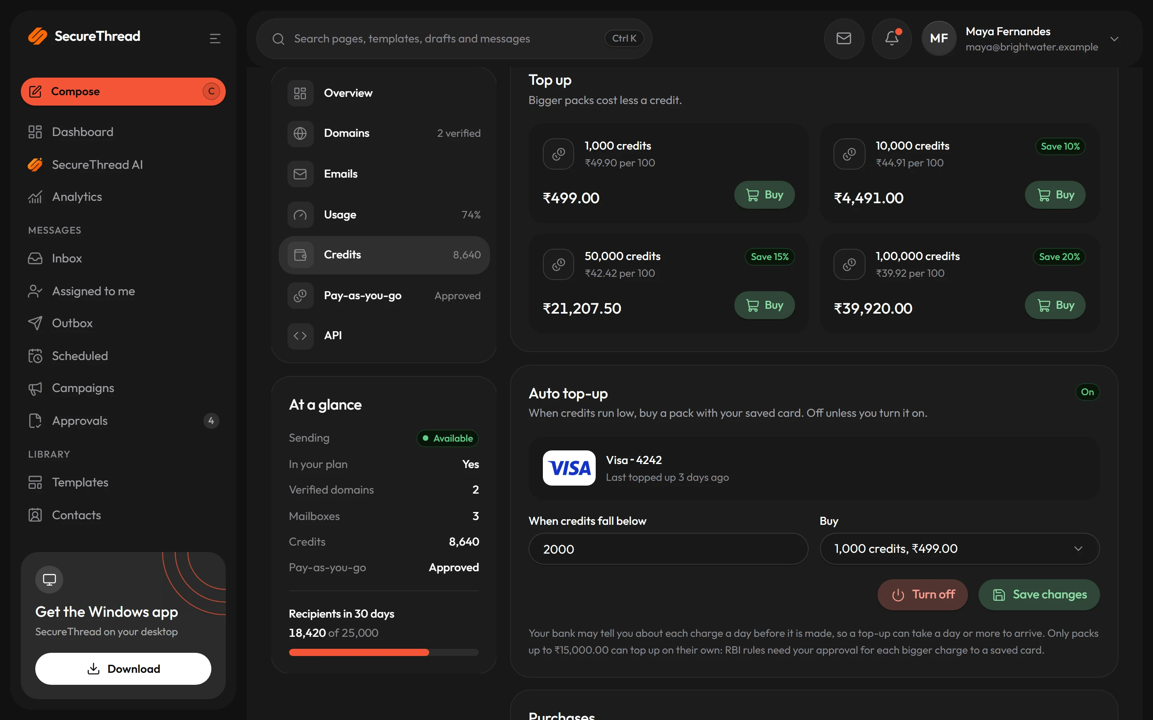Switch to Pay-as-you-go section
The image size is (1153, 720).
pyautogui.click(x=384, y=296)
